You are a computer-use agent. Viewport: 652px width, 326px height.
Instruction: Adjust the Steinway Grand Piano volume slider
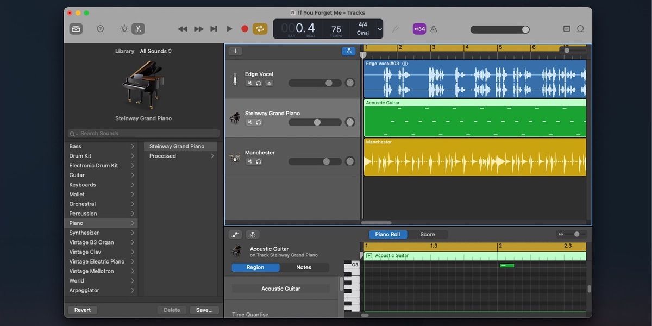click(x=317, y=122)
